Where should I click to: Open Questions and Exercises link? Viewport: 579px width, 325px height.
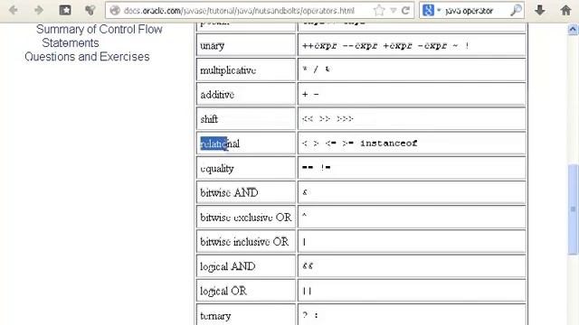click(x=87, y=56)
